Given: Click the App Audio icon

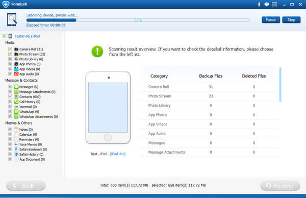Looking at the screenshot, I should click(16, 74).
